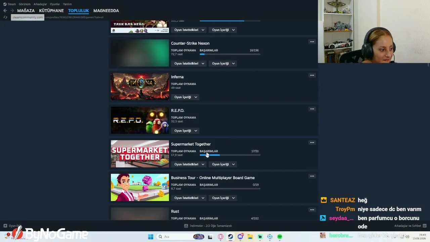430x242 pixels.
Task: Open File Explorer from the taskbar
Action: pos(250,237)
